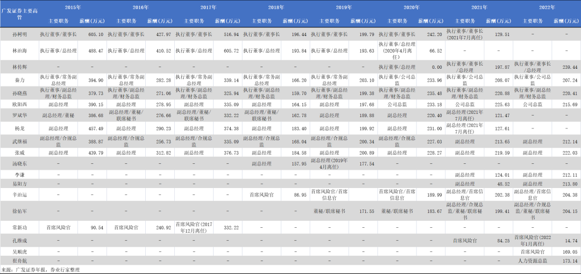The height and width of the screenshot is (274, 581).
Task: Select the name cell 秦力
Action: (x=19, y=79)
